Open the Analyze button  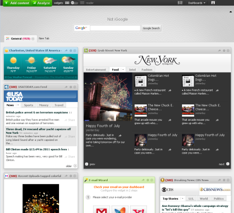click(x=41, y=3)
